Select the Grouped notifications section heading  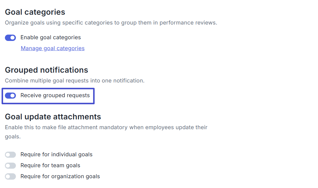tap(47, 70)
